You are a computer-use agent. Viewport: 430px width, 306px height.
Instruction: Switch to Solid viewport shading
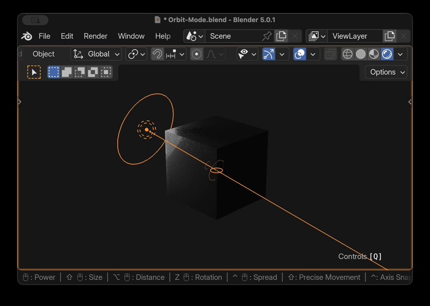coord(360,54)
